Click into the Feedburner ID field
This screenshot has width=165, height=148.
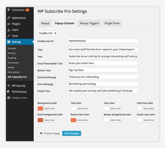(103, 41)
